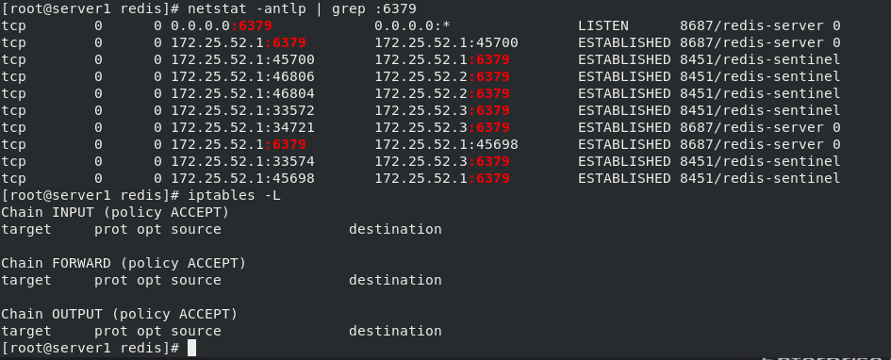891x360 pixels.
Task: Click foreign address on the 46804 row
Action: [442, 93]
